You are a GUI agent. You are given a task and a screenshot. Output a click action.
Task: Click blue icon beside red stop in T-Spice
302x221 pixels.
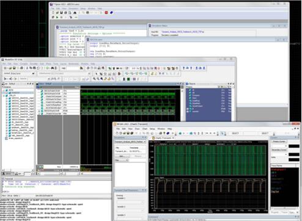pos(111,13)
